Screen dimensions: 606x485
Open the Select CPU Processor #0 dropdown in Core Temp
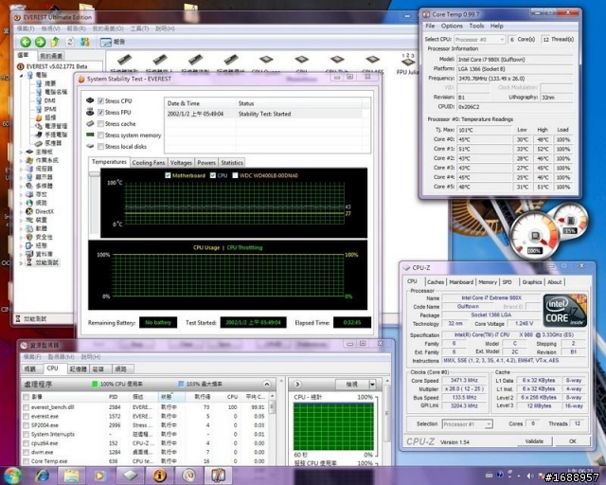(x=480, y=40)
